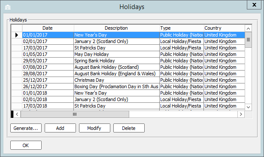This screenshot has width=264, height=157.
Task: Click the vertical scrollbar thumb
Action: point(249,40)
